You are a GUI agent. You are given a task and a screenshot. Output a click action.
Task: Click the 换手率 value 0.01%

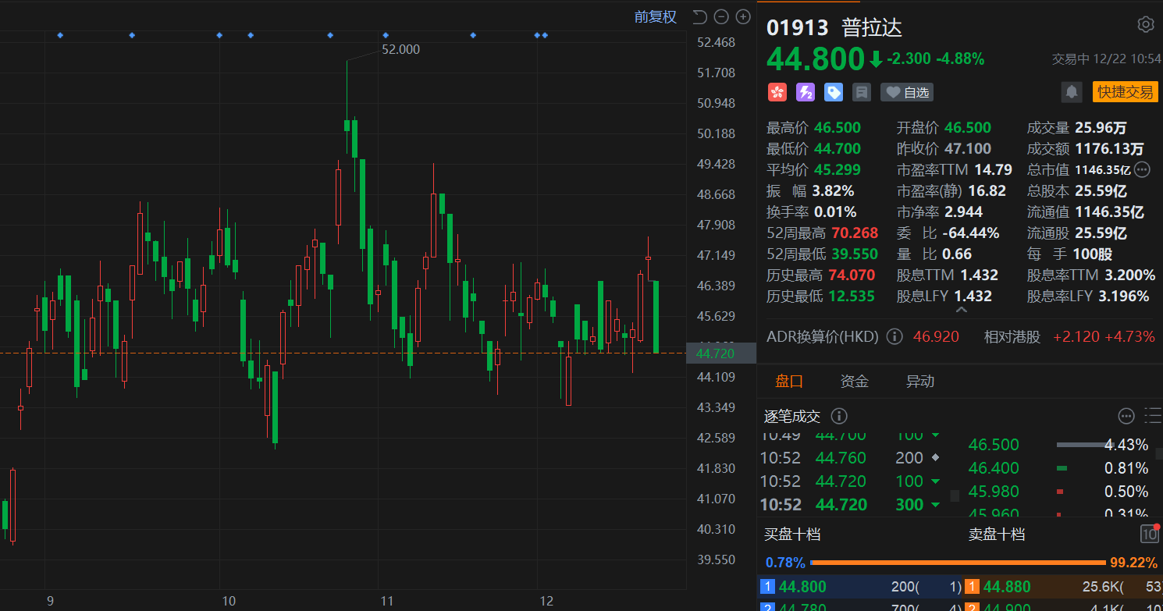coord(835,211)
